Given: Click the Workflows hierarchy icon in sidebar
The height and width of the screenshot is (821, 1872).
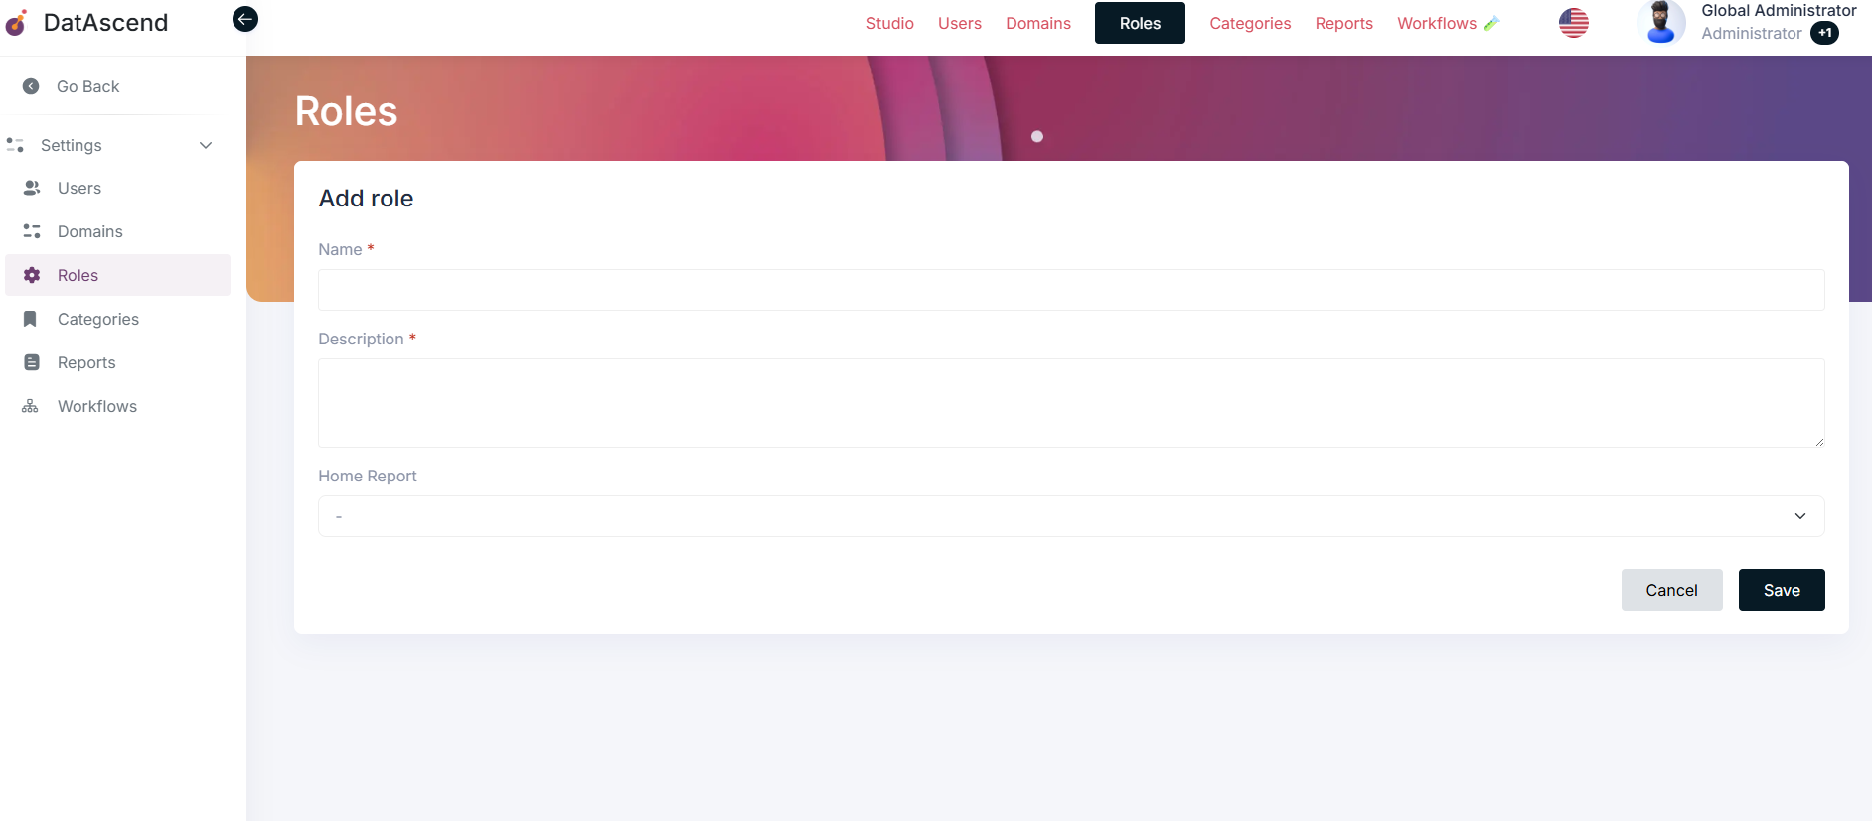Looking at the screenshot, I should coord(31,406).
